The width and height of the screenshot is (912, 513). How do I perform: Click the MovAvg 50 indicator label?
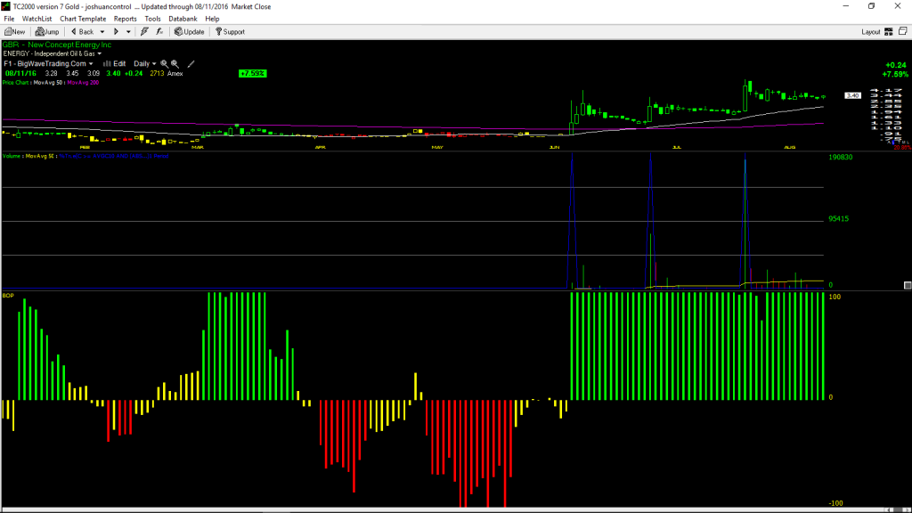50,83
